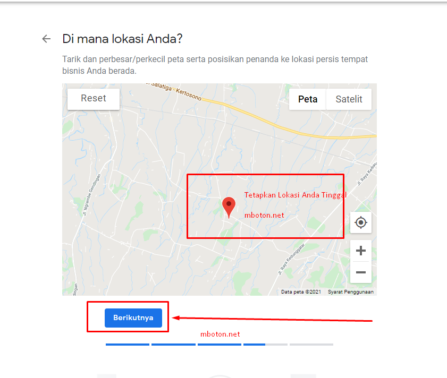Open the Syarat Penggunaan link
Image resolution: width=447 pixels, height=378 pixels.
click(351, 291)
